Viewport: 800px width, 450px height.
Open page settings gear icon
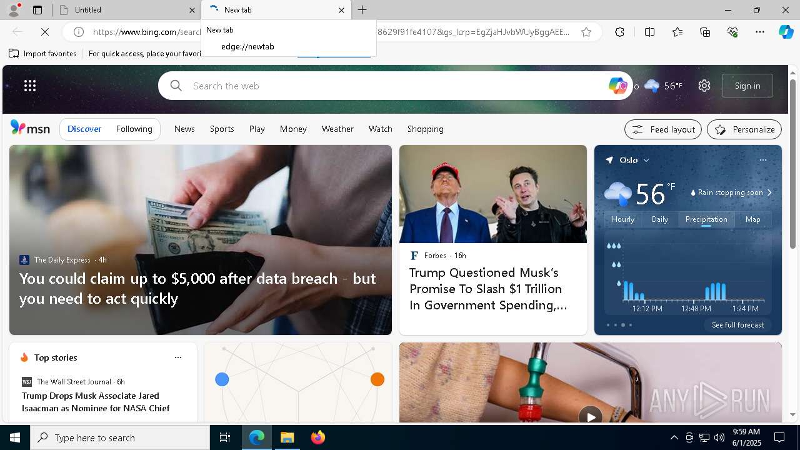point(704,86)
